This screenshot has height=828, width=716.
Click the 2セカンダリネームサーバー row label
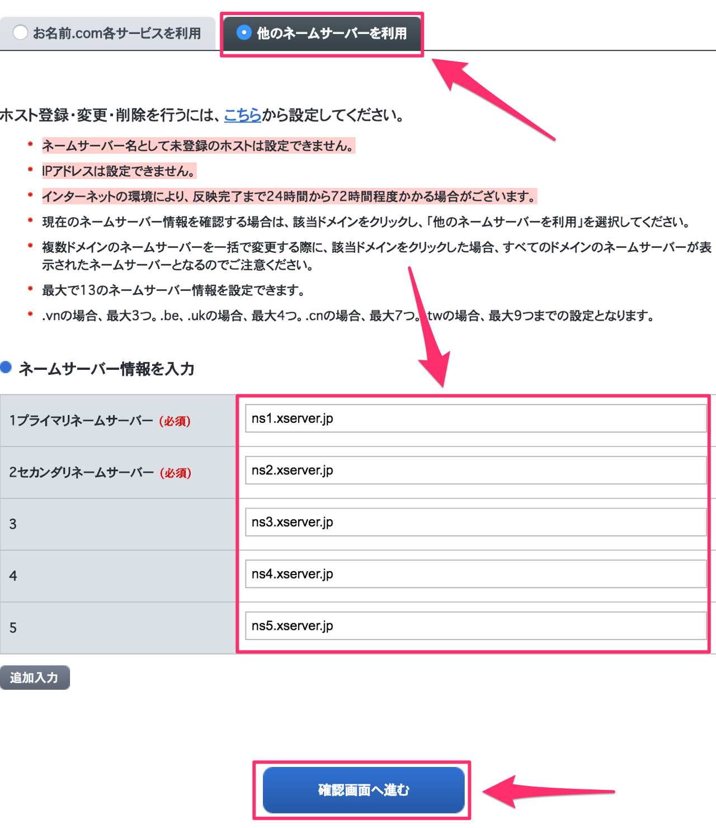(x=82, y=473)
